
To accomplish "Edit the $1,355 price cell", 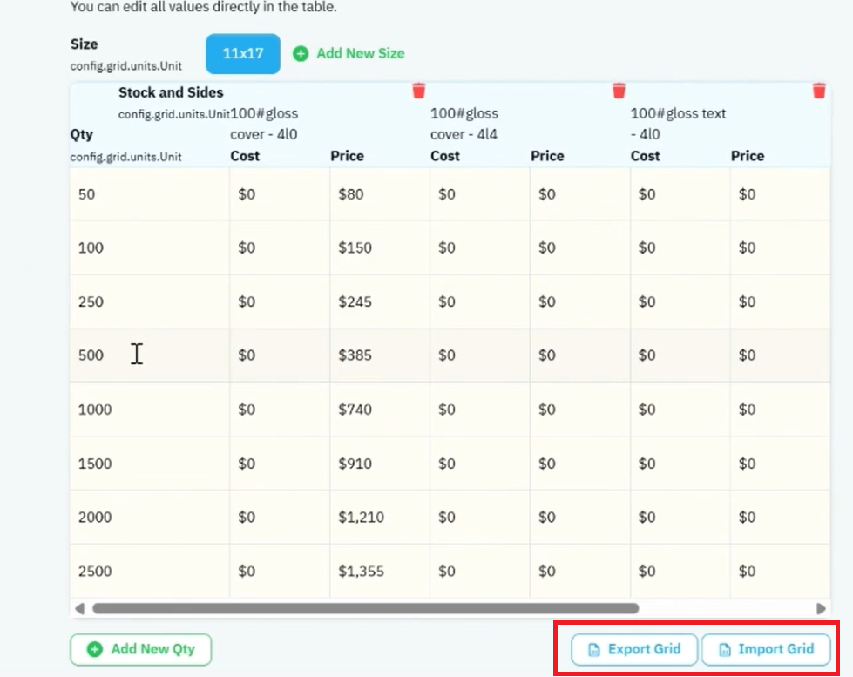I will pyautogui.click(x=379, y=571).
